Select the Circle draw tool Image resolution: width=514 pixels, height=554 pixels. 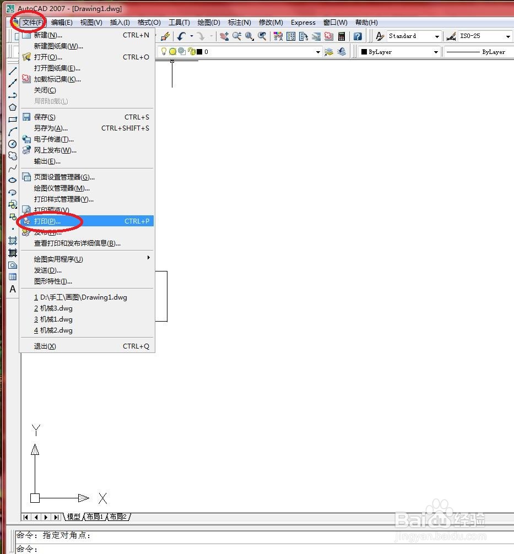click(12, 144)
